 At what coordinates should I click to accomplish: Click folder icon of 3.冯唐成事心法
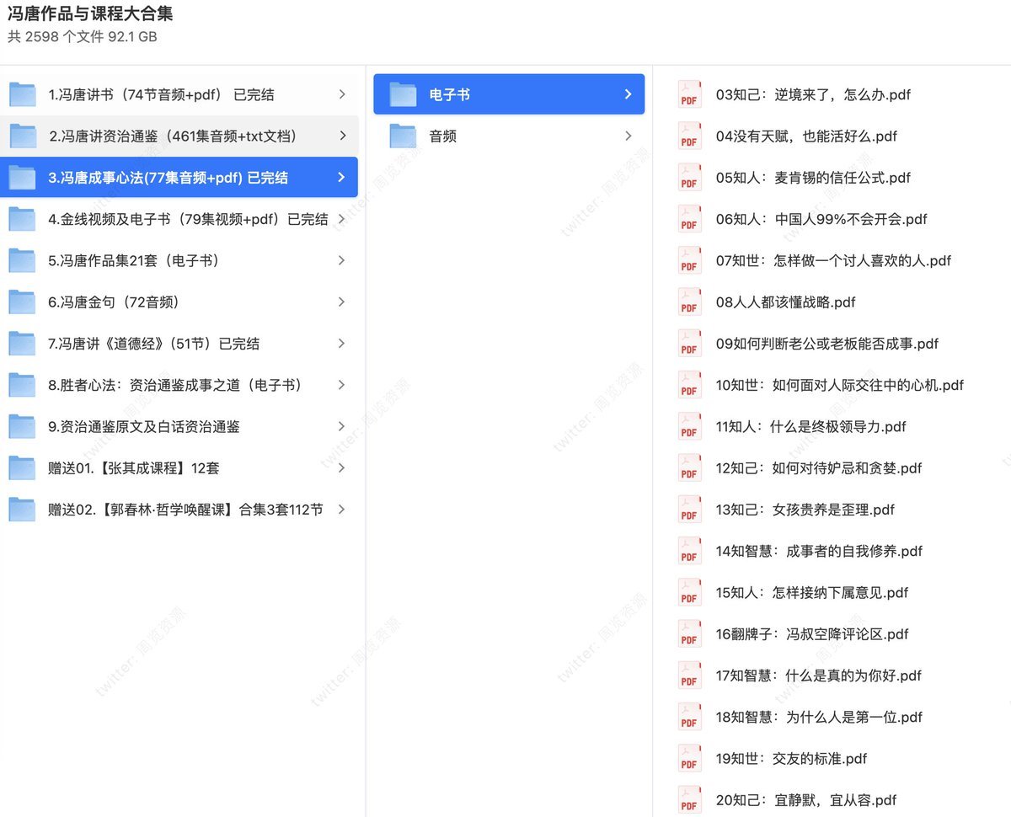23,177
